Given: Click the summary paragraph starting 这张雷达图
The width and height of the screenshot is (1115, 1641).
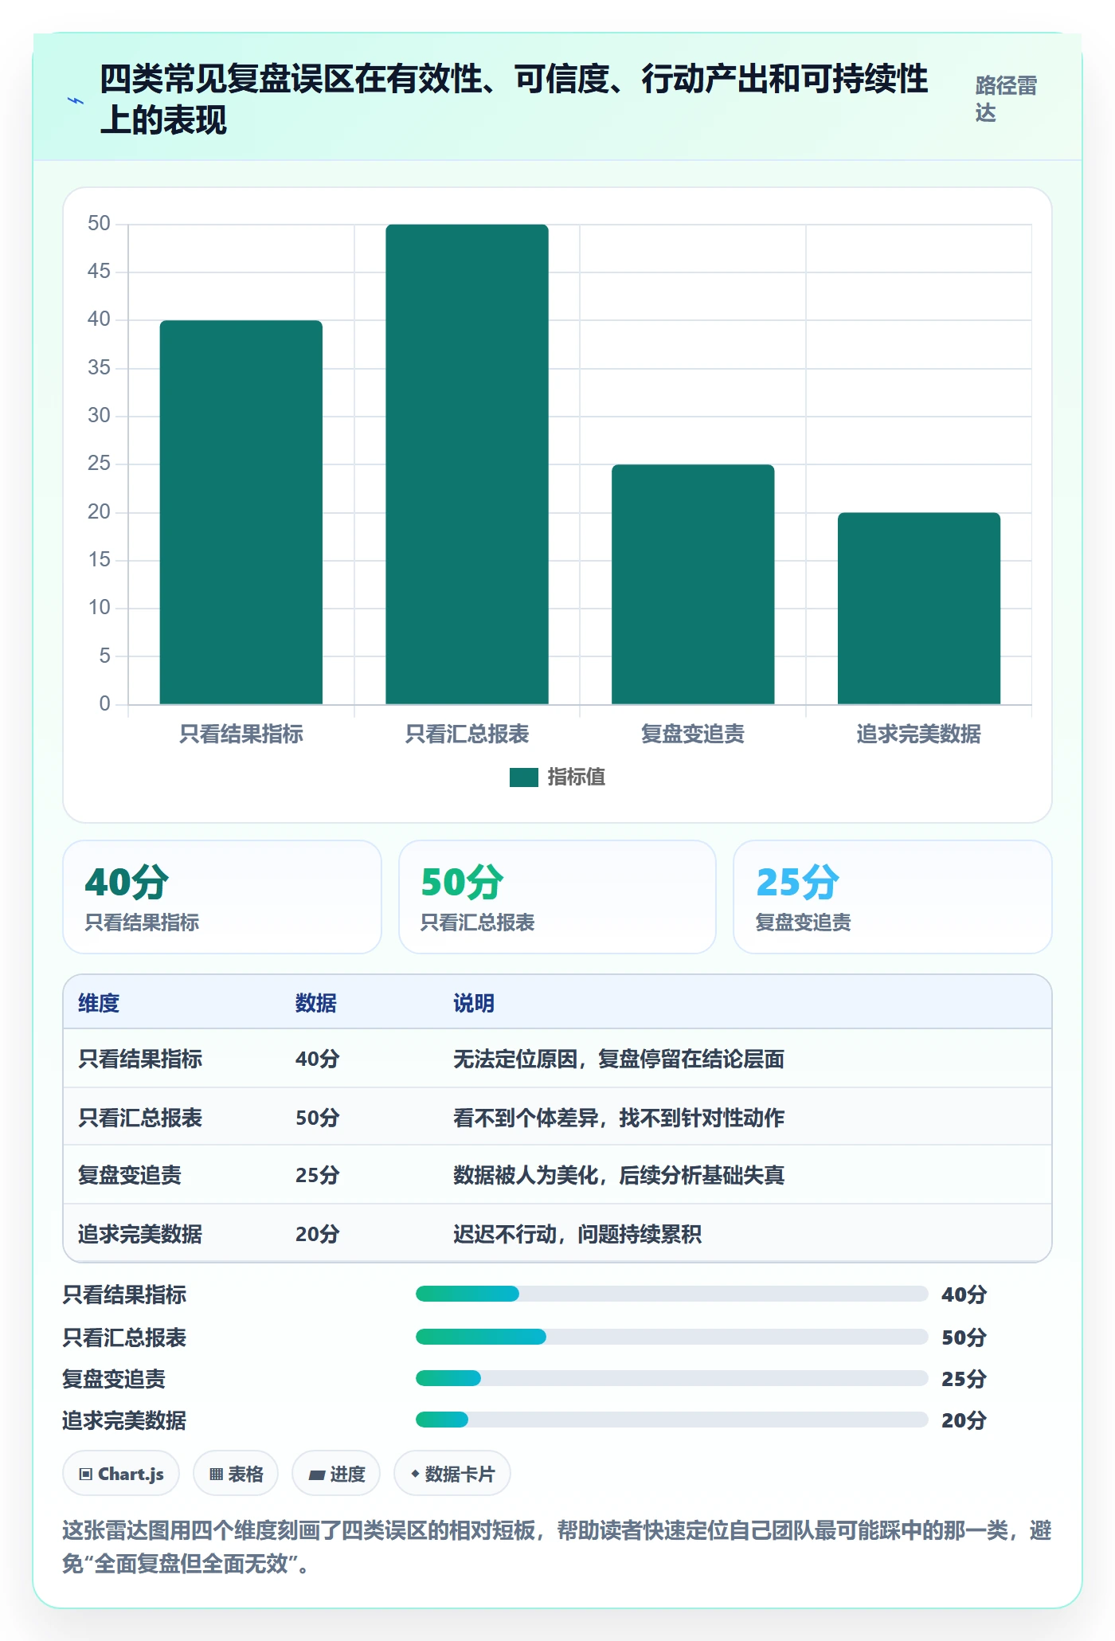Looking at the screenshot, I should point(557,1546).
